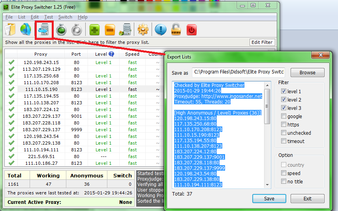Sort by the Port column header

[x=76, y=54]
